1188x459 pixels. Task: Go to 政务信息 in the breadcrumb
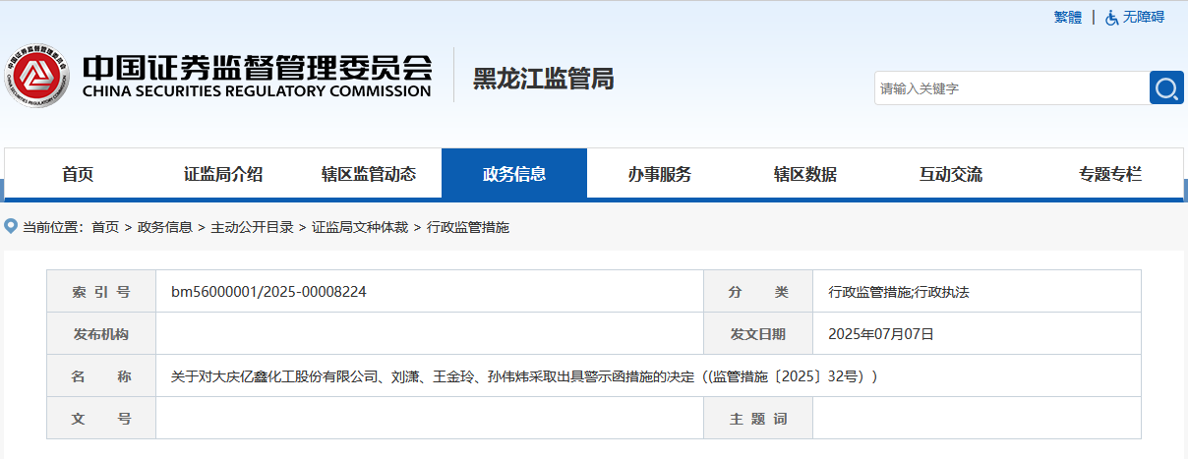(x=165, y=227)
